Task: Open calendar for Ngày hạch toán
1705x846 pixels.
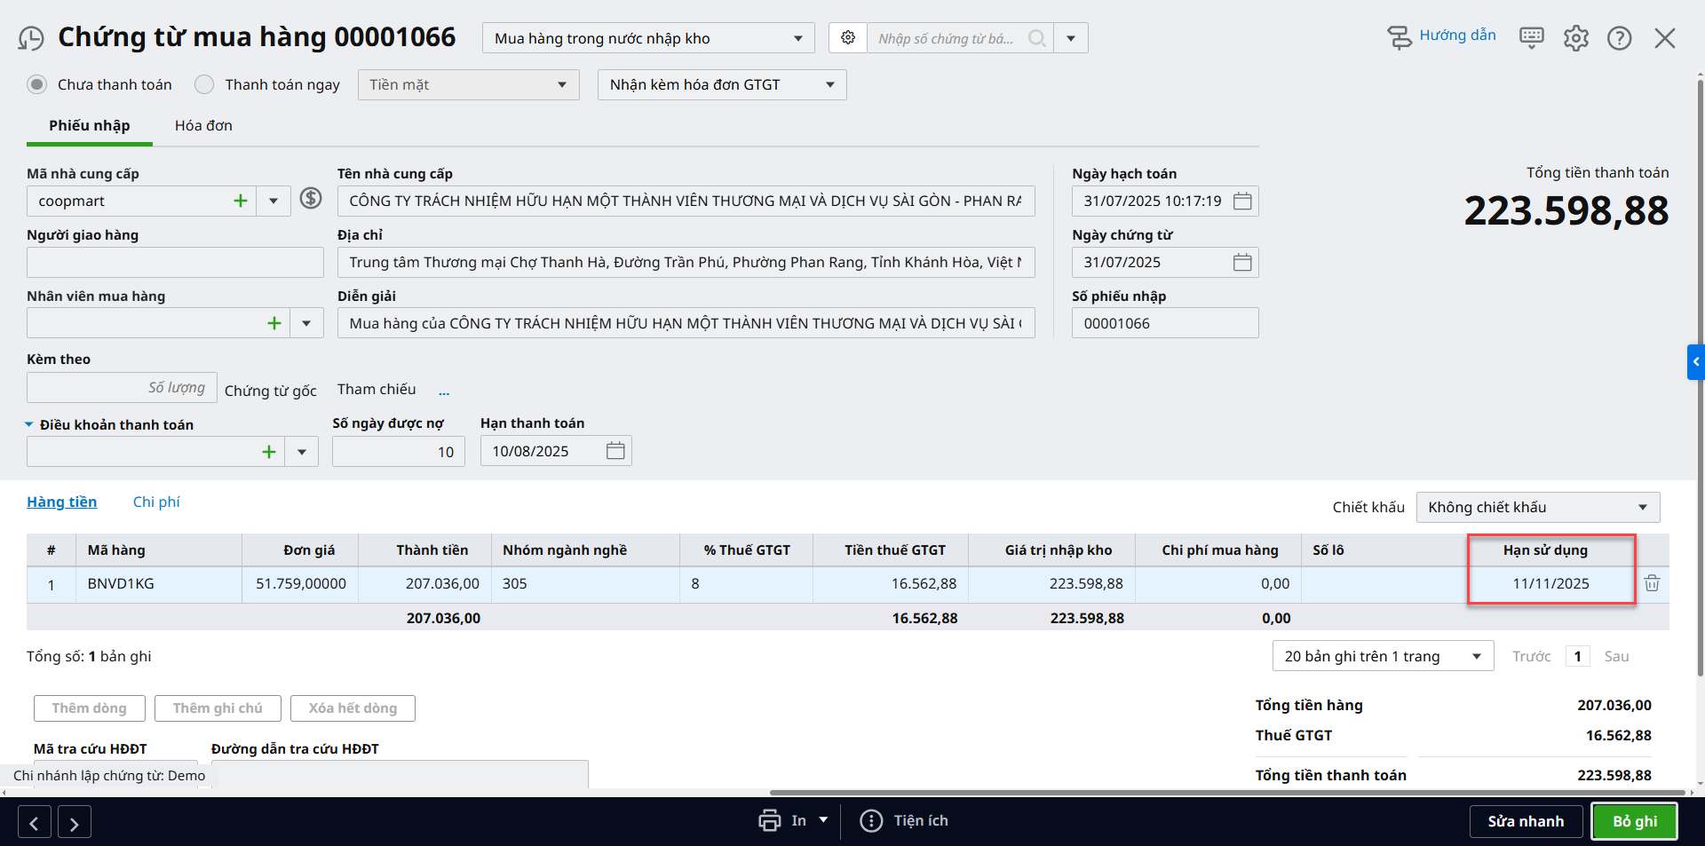Action: (1242, 202)
